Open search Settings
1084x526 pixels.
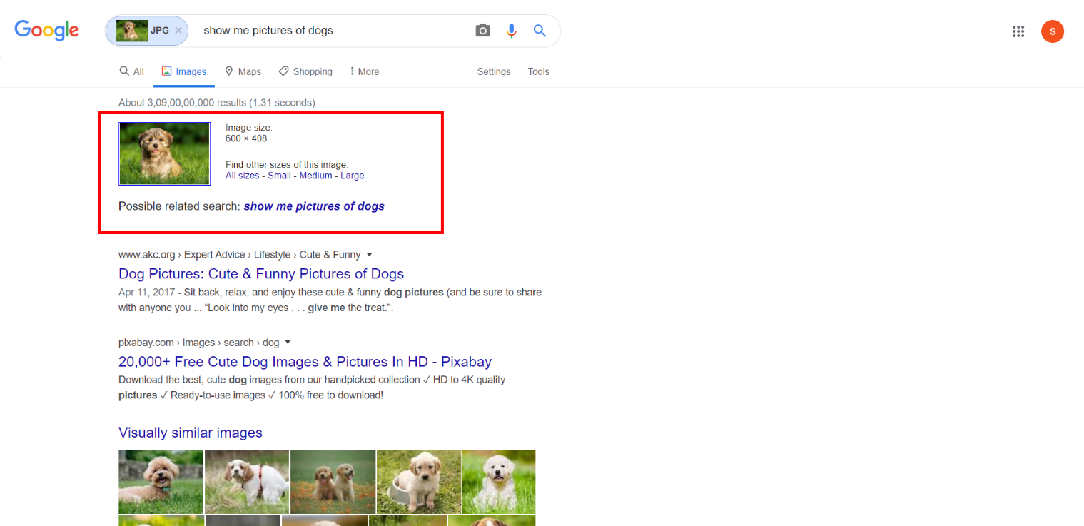pos(494,71)
